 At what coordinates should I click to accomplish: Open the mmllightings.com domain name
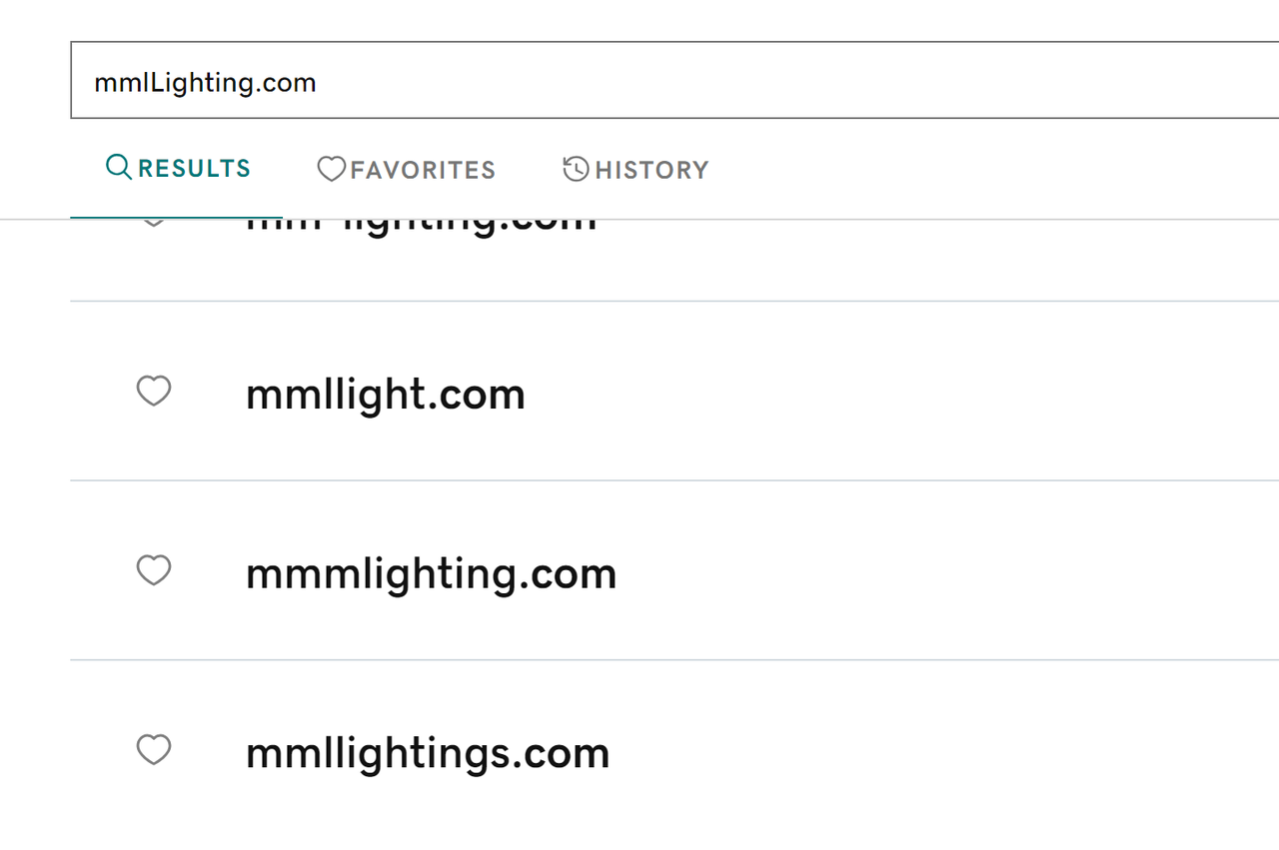427,753
